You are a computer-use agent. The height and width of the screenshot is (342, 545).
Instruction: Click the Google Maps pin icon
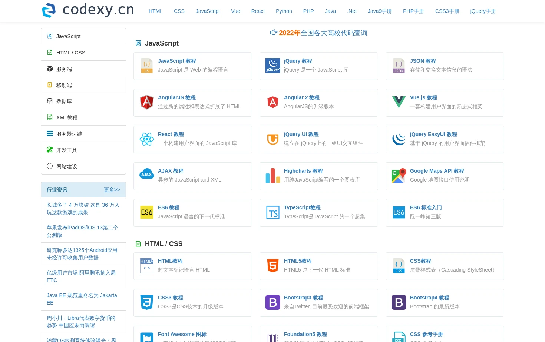point(399,176)
